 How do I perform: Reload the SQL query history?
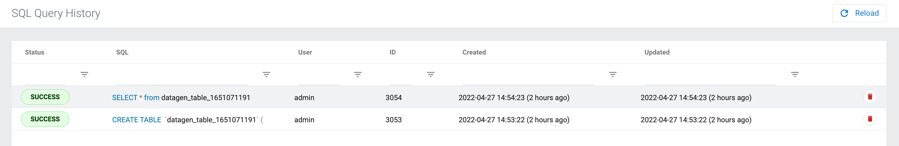coord(859,13)
